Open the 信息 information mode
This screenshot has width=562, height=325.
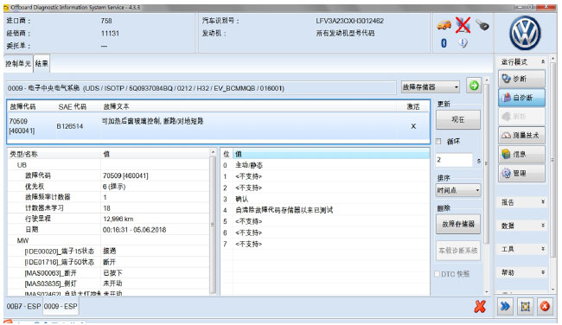(x=521, y=154)
